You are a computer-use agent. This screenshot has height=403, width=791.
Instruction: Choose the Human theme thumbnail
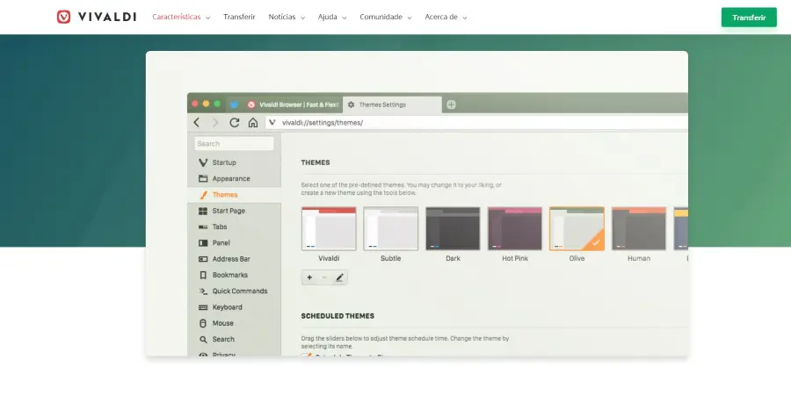coord(639,228)
